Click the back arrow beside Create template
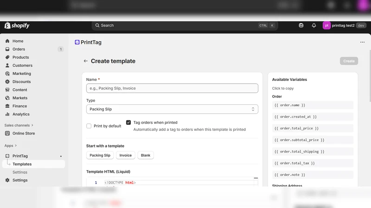This screenshot has width=371, height=208. (x=86, y=61)
